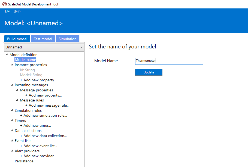The height and width of the screenshot is (167, 248).
Task: Select the Persistence tree item
Action: click(x=24, y=161)
